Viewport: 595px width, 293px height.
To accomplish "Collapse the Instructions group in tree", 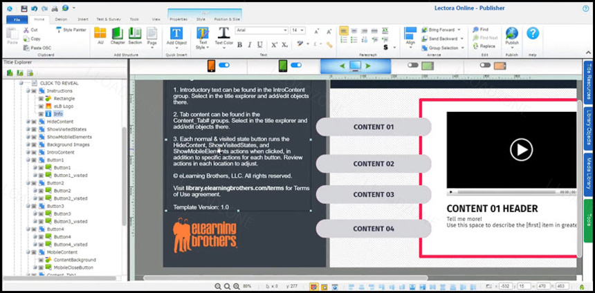I will click(28, 91).
